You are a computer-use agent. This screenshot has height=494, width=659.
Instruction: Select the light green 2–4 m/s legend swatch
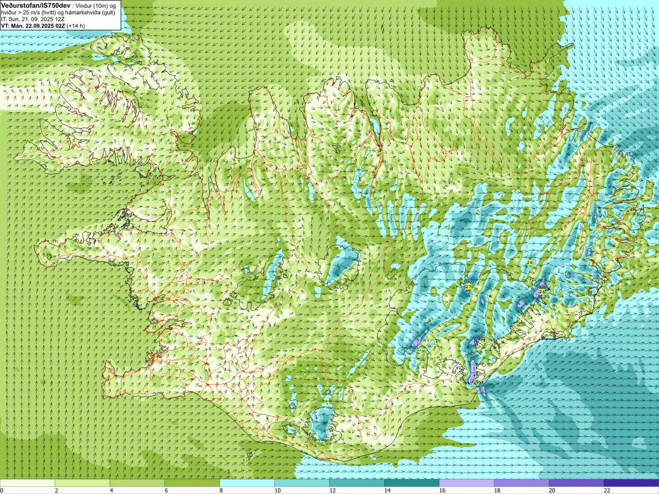pyautogui.click(x=82, y=483)
